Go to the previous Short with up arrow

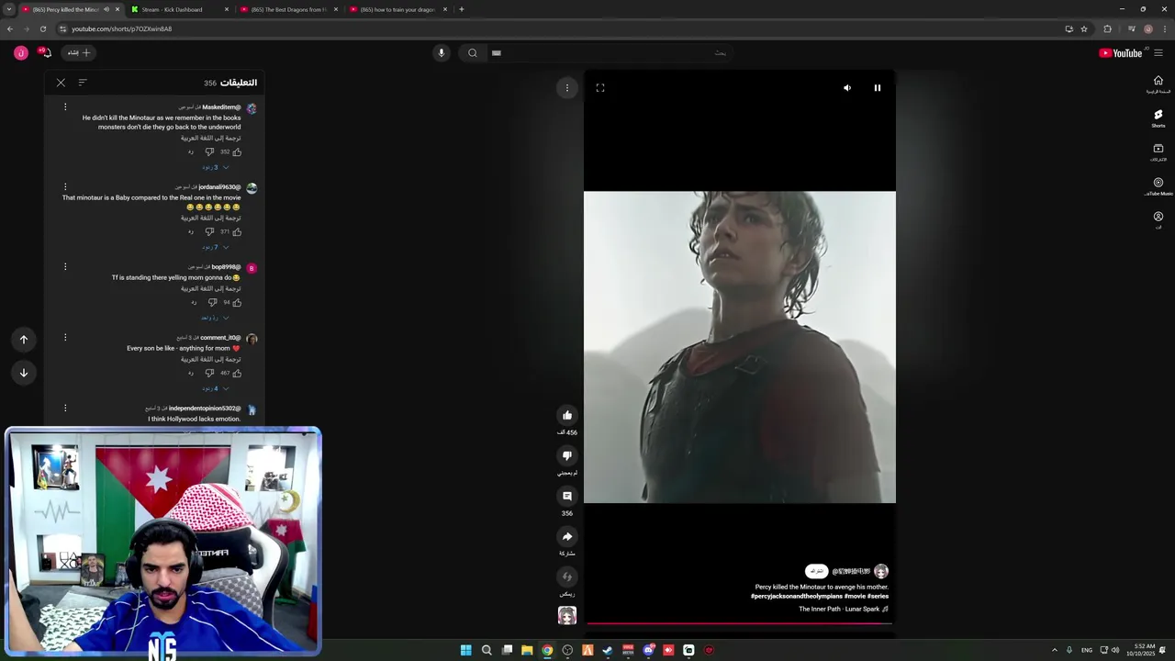tap(24, 340)
